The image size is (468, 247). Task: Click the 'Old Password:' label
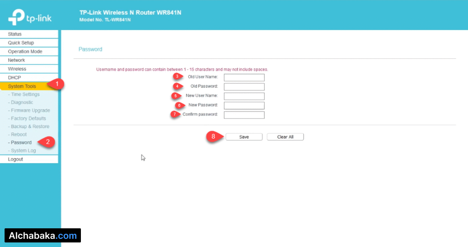pos(204,86)
